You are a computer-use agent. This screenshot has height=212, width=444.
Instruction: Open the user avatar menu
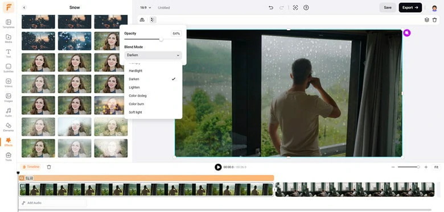click(434, 8)
